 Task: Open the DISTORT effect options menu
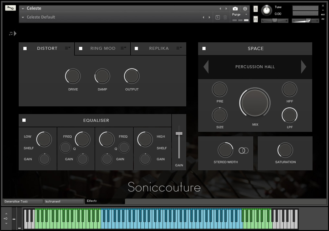68,48
